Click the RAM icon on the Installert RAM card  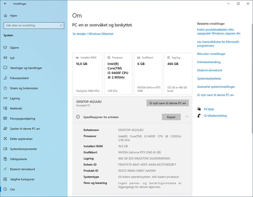[x=77, y=58]
